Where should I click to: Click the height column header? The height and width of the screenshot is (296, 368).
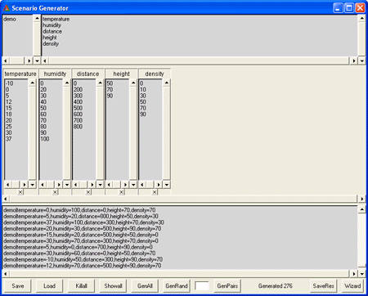(121, 74)
